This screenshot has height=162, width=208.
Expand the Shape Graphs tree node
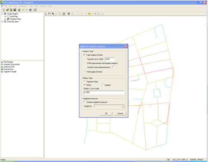coord(2,14)
